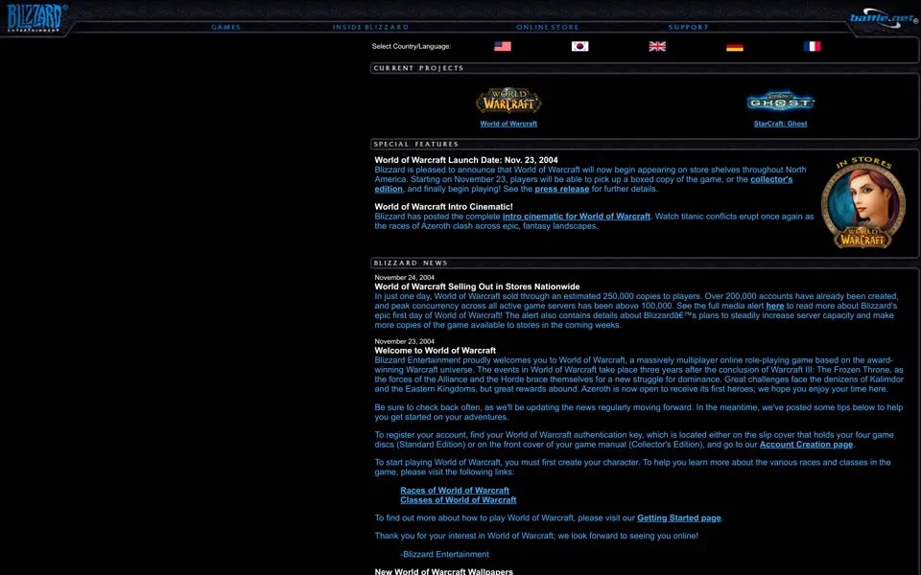Click headline 'Welcome to World of Warcraft'
The image size is (921, 575).
click(436, 351)
